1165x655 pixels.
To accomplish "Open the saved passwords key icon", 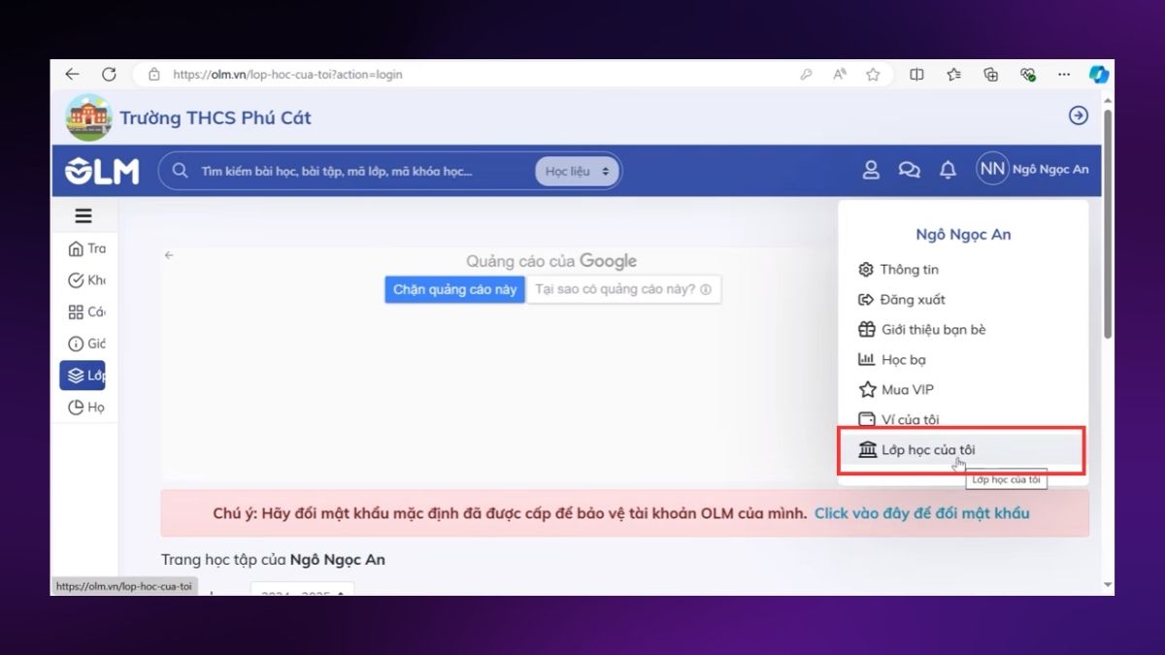I will [x=806, y=74].
